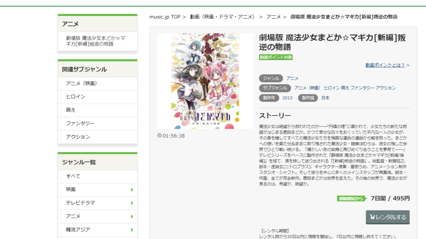Click the 01:56:38 duration text
The height and width of the screenshot is (239, 426).
click(174, 136)
